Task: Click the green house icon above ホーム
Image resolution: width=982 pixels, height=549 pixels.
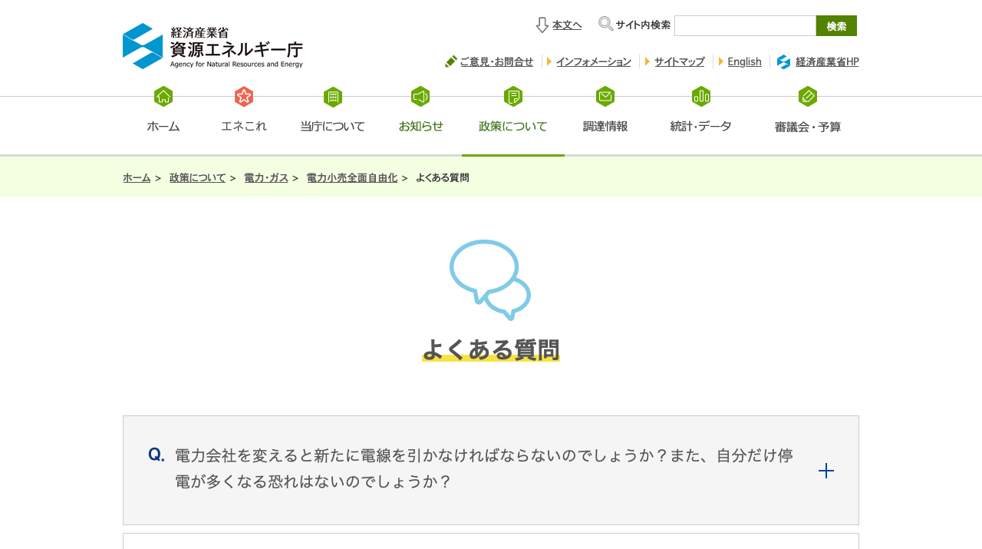Action: coord(163,97)
